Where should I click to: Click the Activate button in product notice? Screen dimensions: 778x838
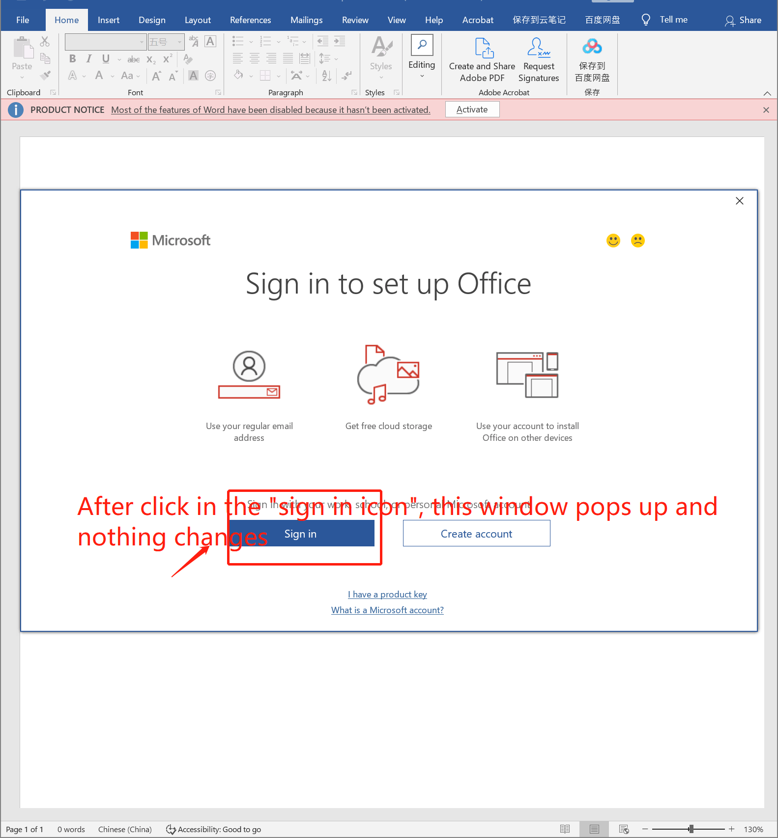472,109
